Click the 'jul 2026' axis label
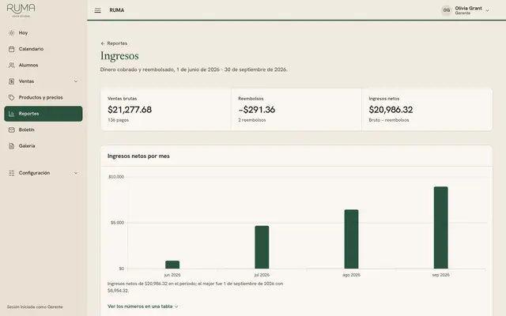The height and width of the screenshot is (316, 506). [x=262, y=275]
